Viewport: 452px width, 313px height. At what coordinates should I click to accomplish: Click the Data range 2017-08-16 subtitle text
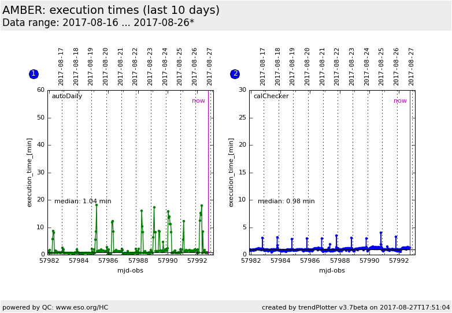pos(98,23)
